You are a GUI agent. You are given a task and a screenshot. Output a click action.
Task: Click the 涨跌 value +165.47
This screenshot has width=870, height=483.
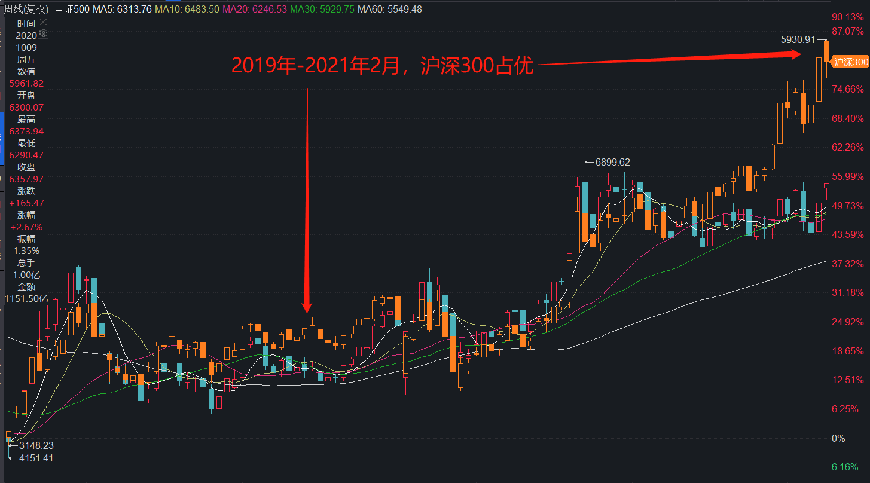[26, 203]
